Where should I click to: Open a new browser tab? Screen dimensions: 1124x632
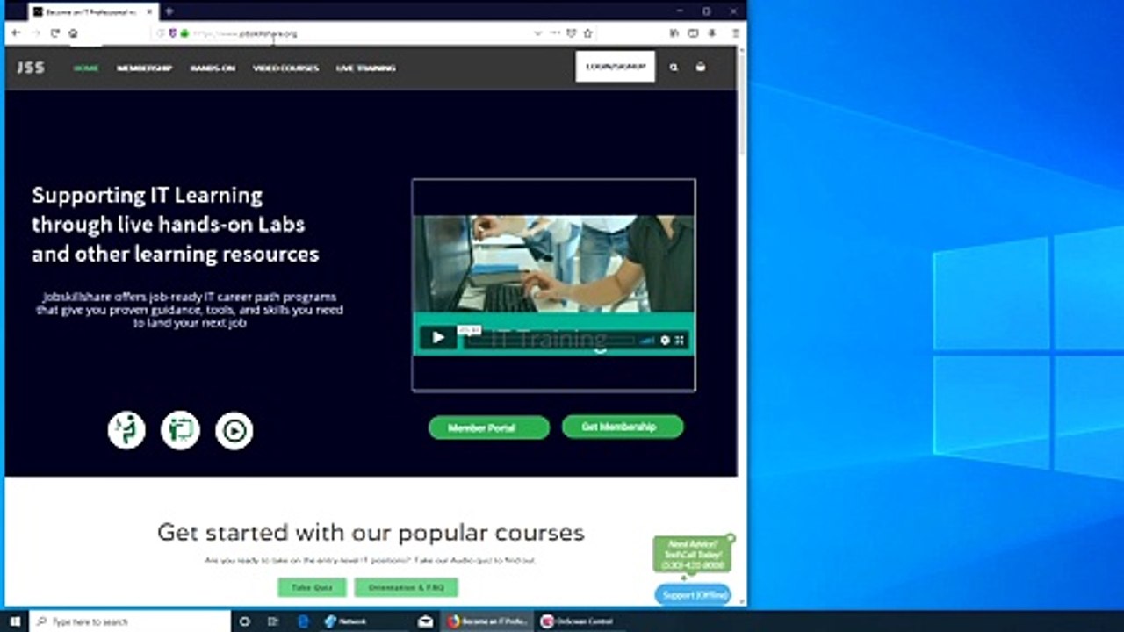(169, 11)
